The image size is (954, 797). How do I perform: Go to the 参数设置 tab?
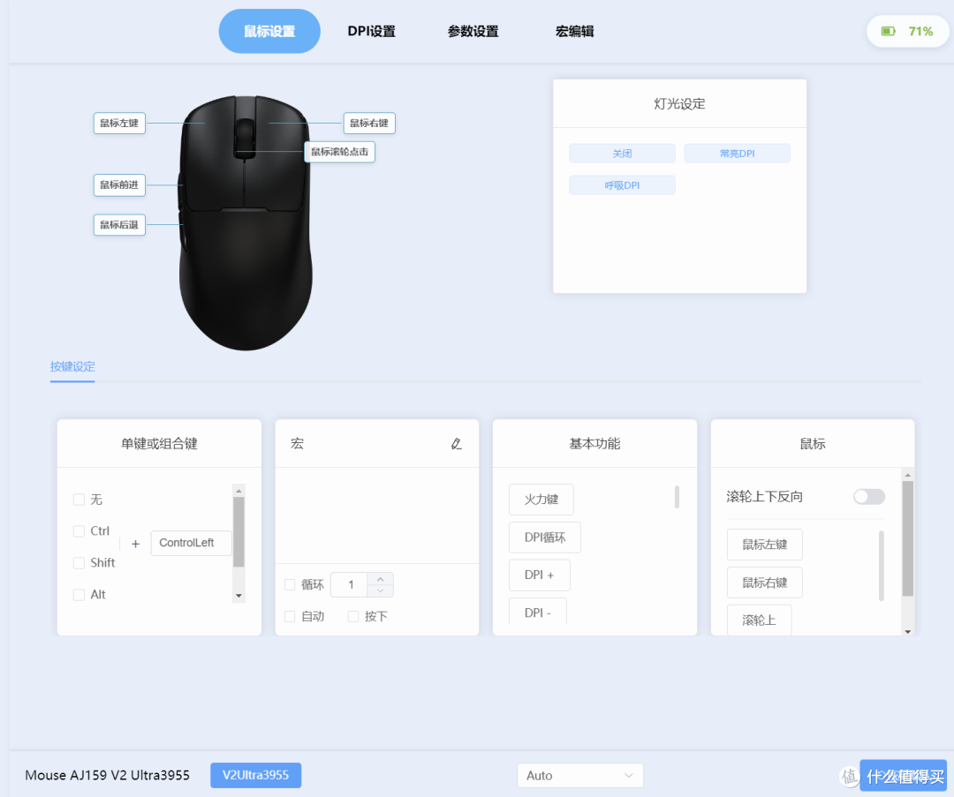[473, 31]
